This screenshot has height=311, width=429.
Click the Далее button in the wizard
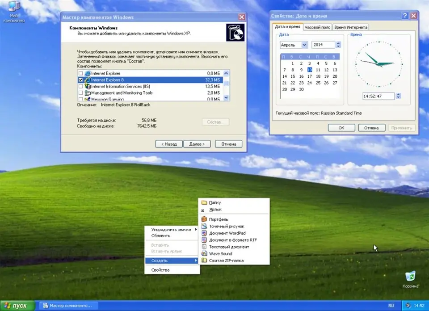coord(197,144)
